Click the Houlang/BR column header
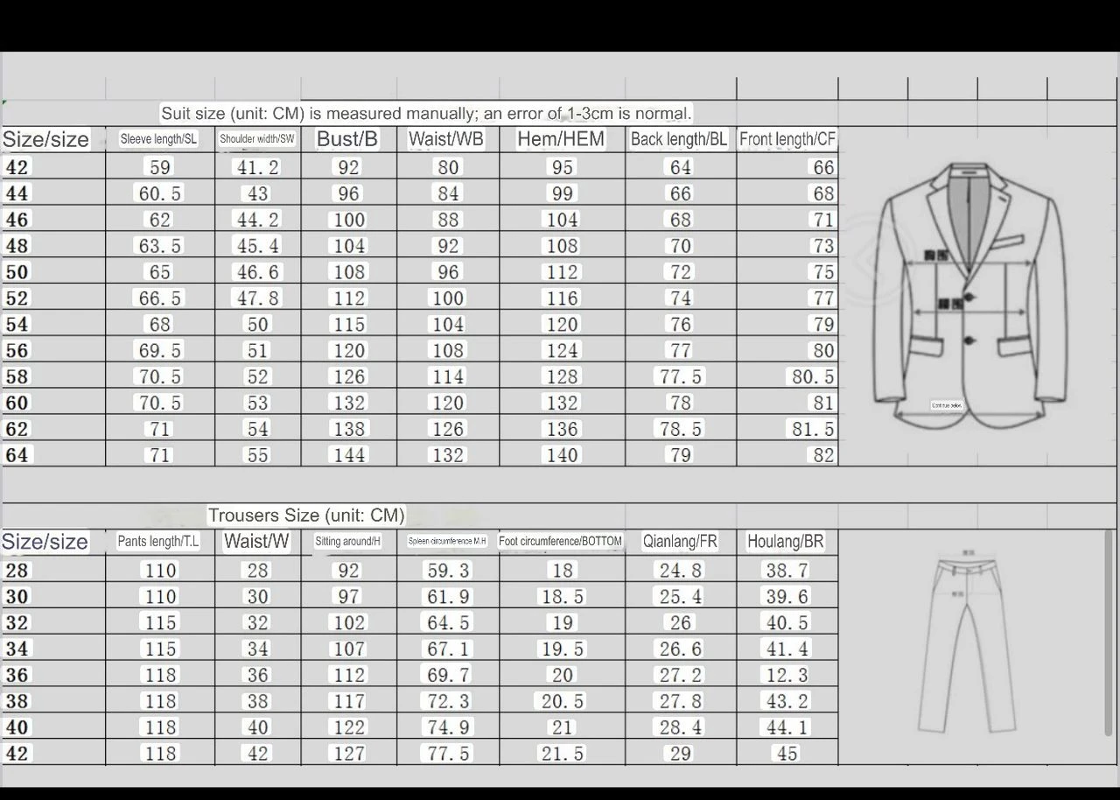Viewport: 1120px width, 800px height. pos(785,542)
